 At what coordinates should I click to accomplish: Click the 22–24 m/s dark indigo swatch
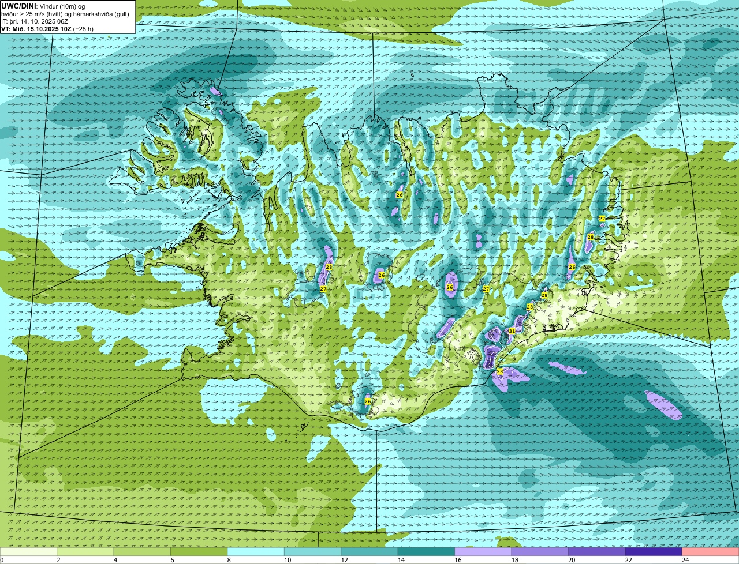(x=654, y=552)
